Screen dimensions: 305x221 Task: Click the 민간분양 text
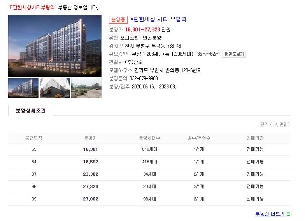(152, 38)
